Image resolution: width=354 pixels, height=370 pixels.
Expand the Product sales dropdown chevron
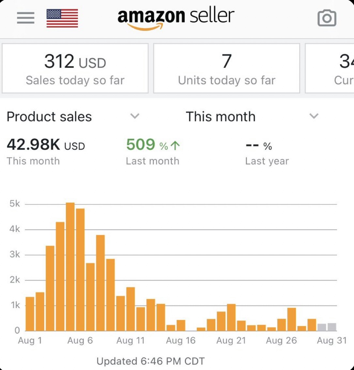click(135, 116)
